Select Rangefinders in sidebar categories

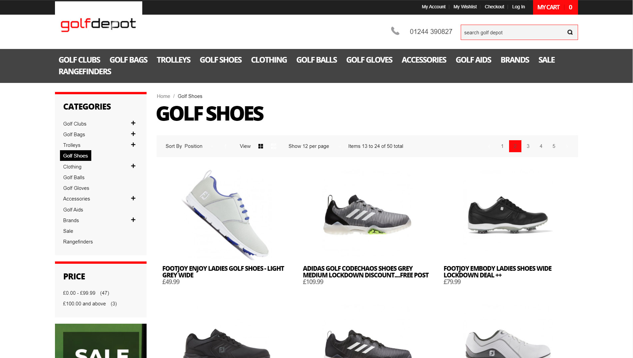78,242
